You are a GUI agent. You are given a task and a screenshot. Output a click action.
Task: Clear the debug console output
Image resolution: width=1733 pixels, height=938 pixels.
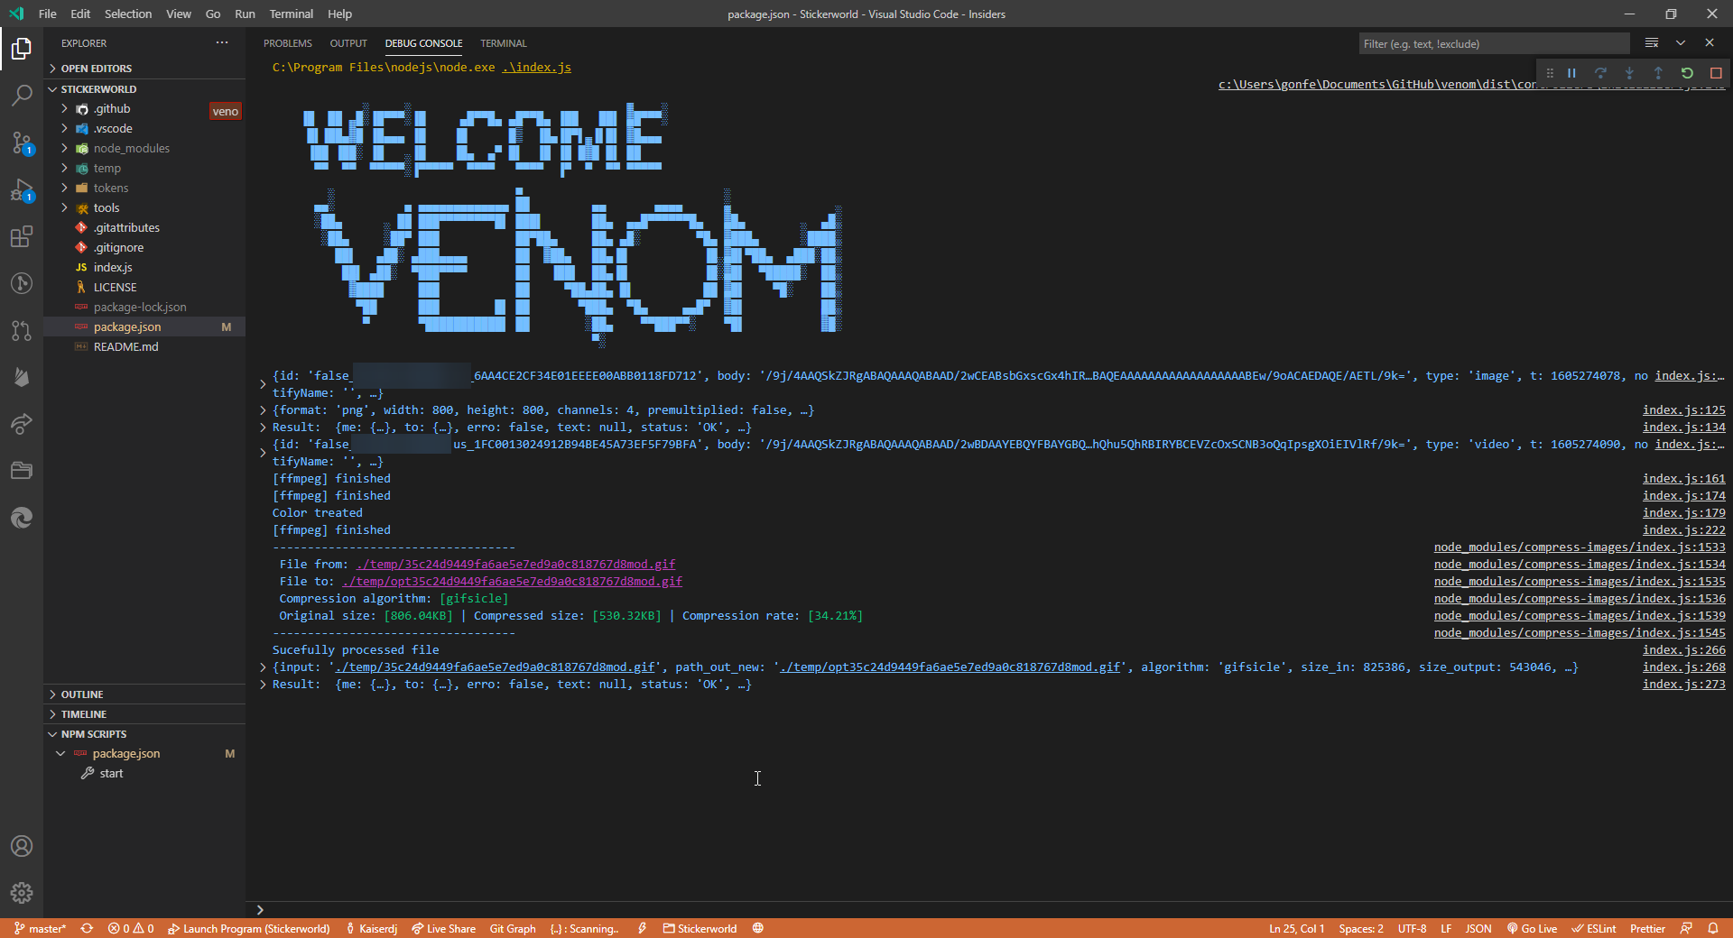click(1652, 43)
